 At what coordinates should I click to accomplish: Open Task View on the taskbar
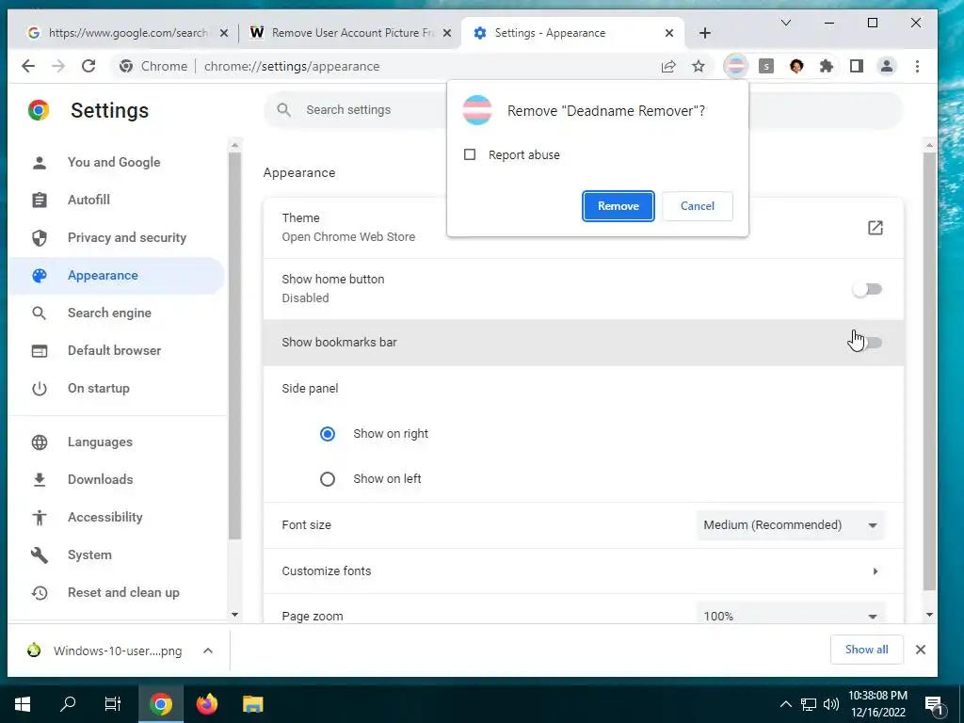[113, 704]
